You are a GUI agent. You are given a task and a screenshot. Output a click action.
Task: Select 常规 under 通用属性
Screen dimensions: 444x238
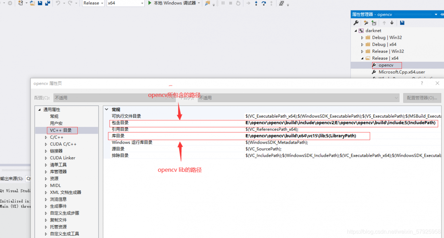click(x=54, y=116)
